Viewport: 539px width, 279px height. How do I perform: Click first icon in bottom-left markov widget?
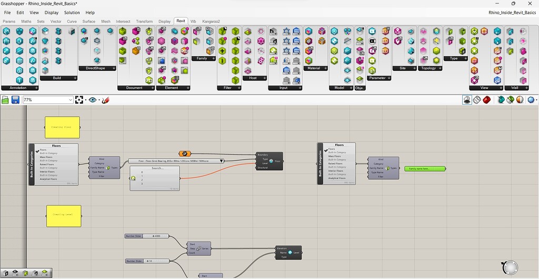[x=6, y=273]
